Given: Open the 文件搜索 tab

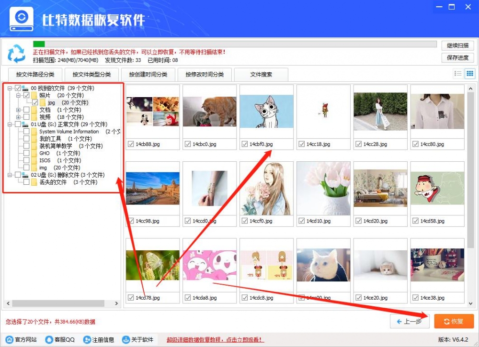Looking at the screenshot, I should coord(261,75).
